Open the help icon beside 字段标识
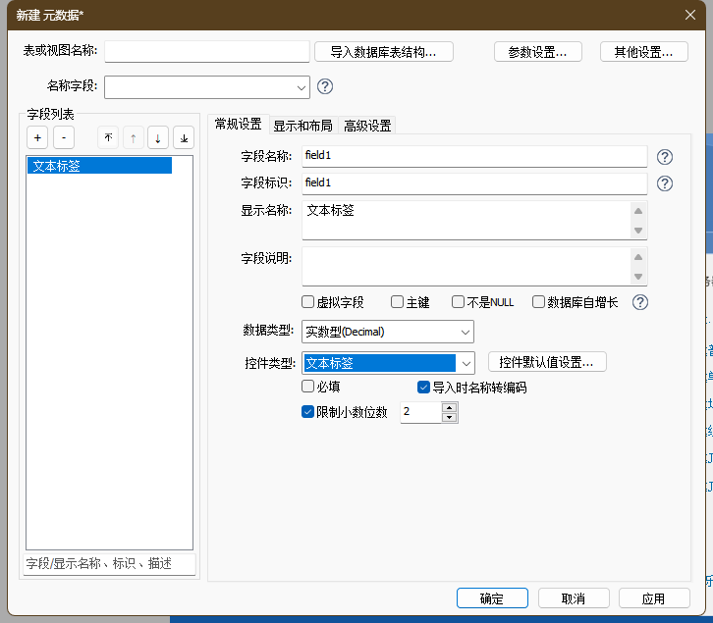The width and height of the screenshot is (713, 623). tap(665, 183)
